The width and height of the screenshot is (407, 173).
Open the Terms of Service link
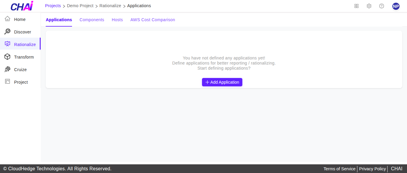(339, 169)
